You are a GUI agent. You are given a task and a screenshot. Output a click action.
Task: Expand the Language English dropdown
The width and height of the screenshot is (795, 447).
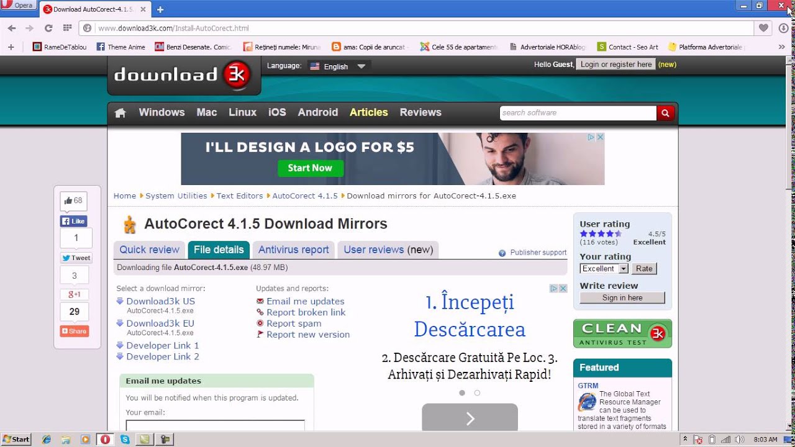(x=339, y=66)
